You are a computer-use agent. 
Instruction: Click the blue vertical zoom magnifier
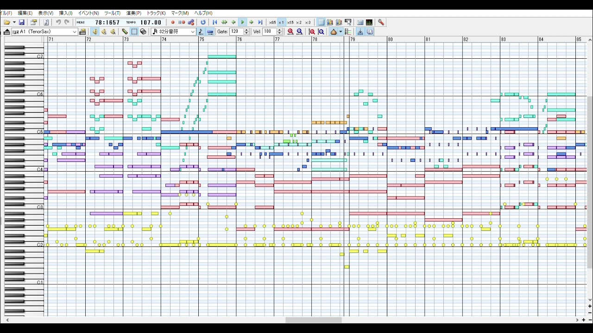click(321, 31)
